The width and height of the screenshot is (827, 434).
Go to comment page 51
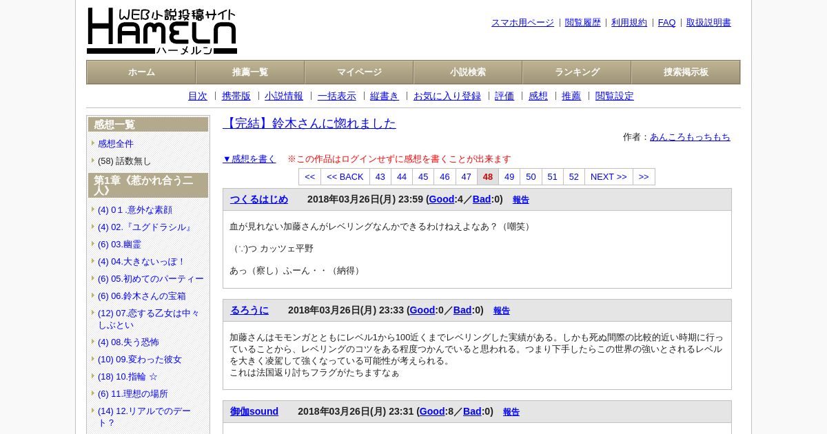point(553,177)
